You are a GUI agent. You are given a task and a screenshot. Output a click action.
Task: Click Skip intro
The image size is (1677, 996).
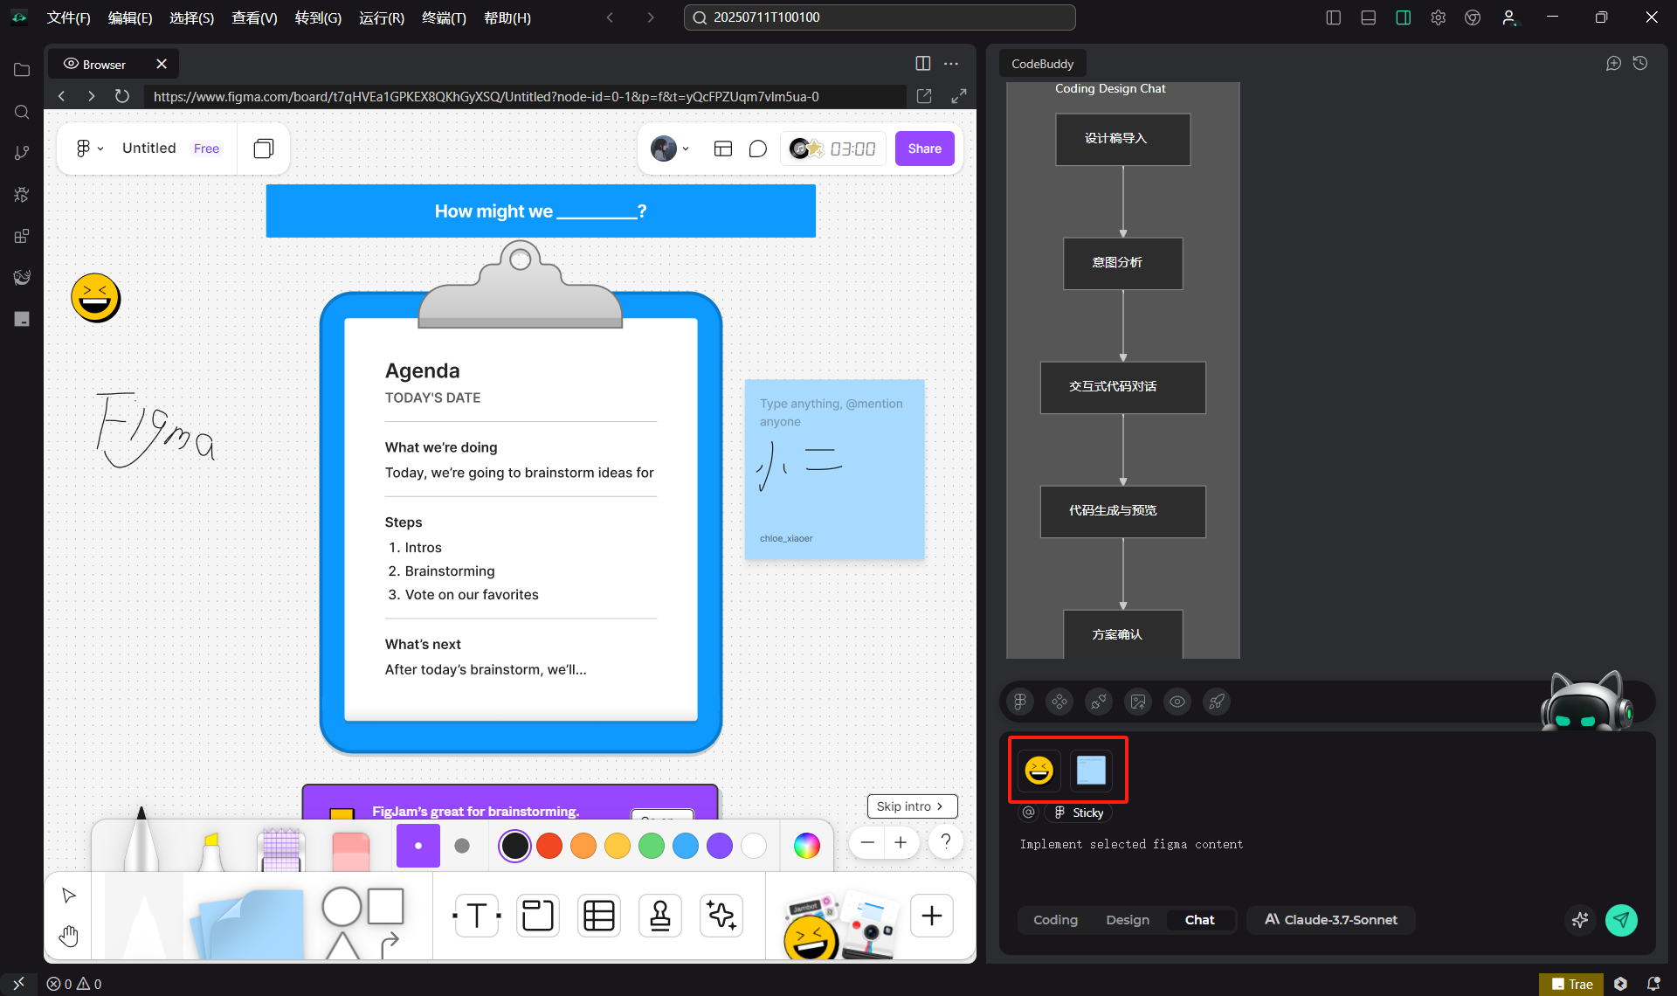tap(911, 806)
